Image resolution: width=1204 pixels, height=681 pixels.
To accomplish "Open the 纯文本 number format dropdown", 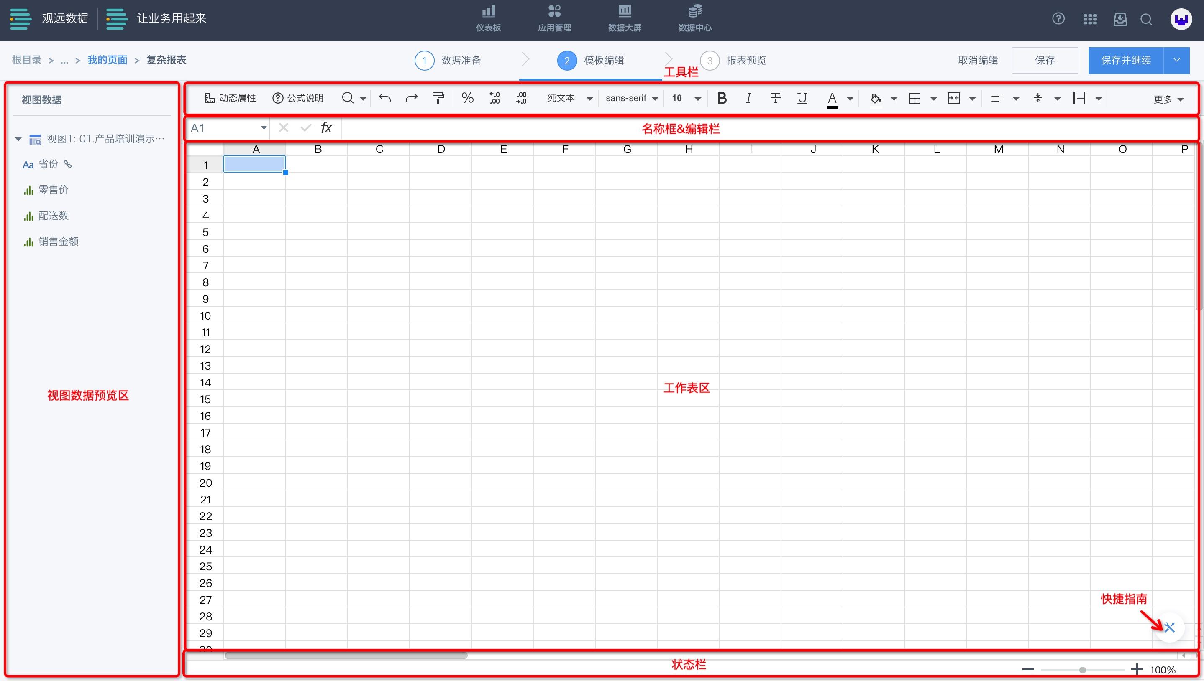I will 570,98.
